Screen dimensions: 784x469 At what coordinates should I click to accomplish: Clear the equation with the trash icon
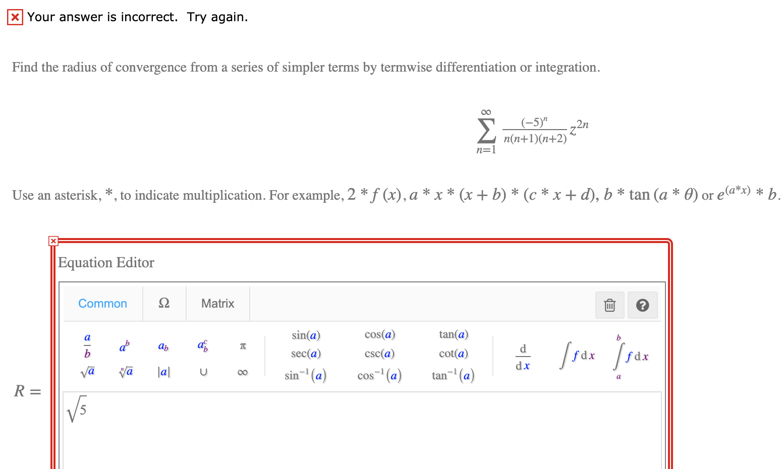(x=609, y=305)
